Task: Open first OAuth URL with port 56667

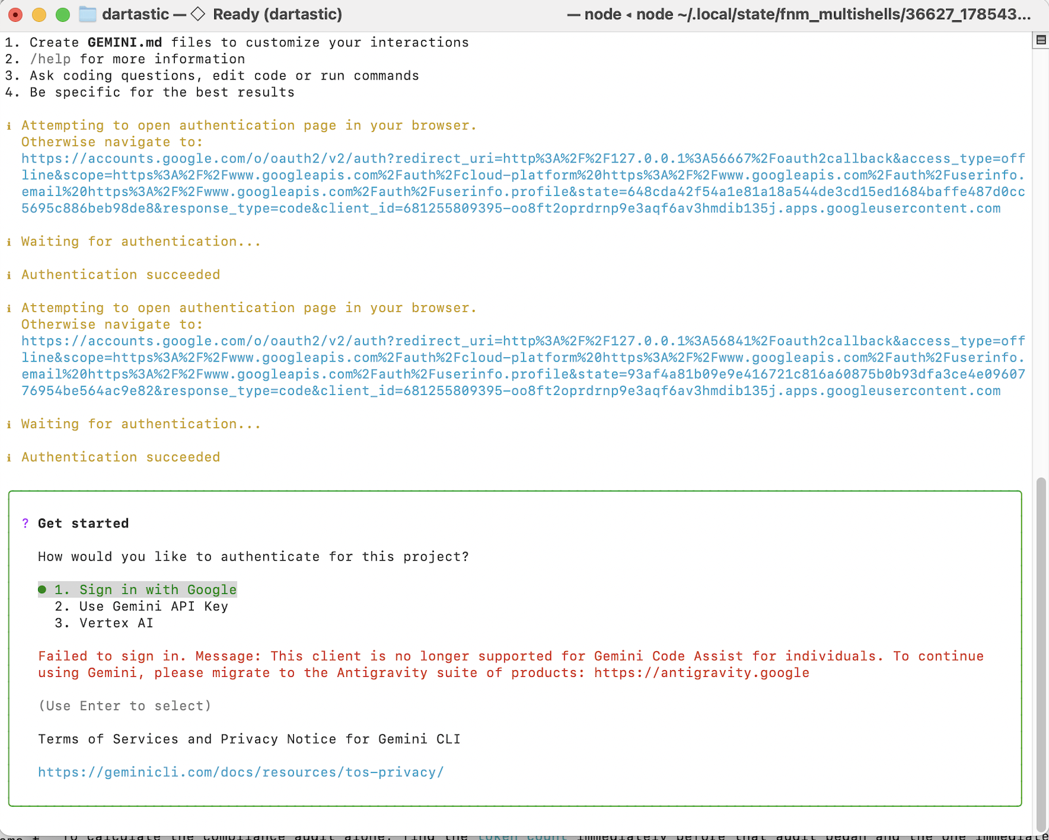Action: tap(523, 183)
